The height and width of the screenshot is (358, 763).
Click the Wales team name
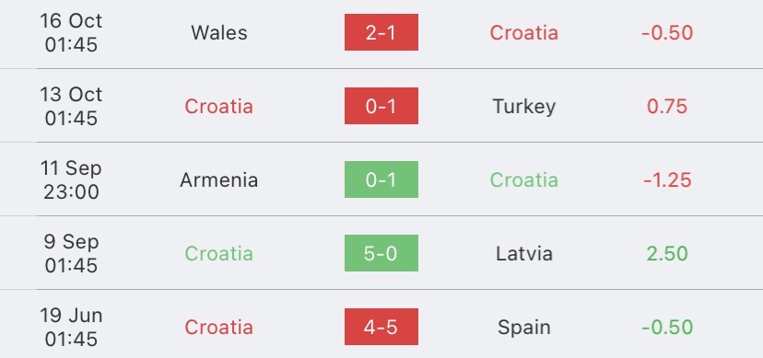tap(219, 32)
